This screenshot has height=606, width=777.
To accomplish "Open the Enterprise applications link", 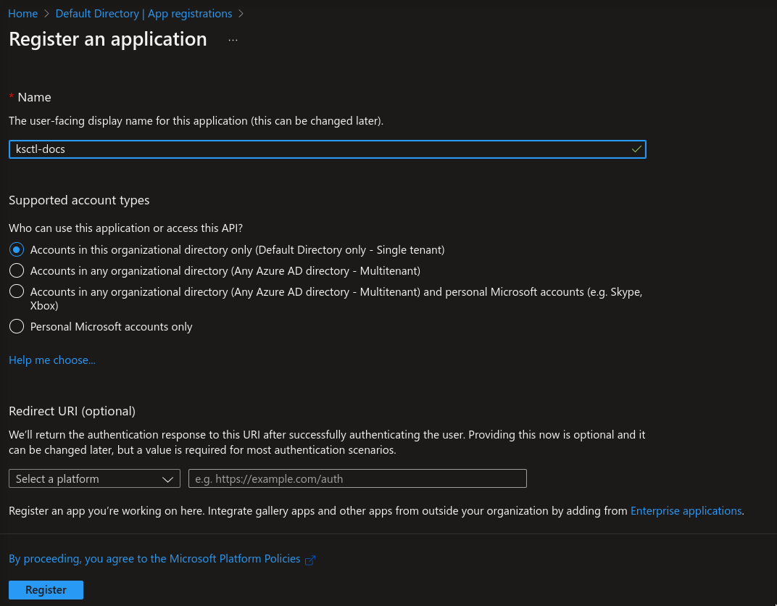I will pos(686,511).
